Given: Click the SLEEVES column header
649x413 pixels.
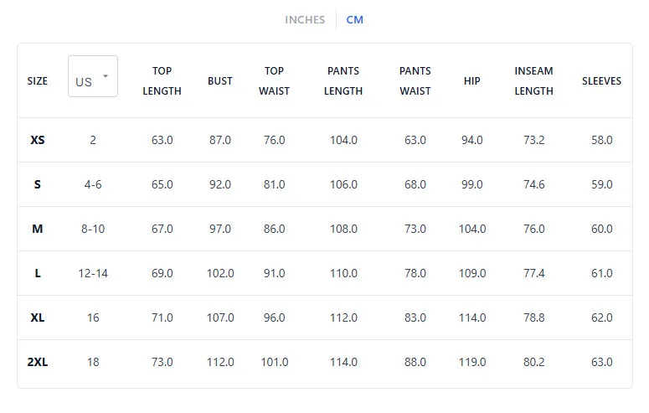Looking at the screenshot, I should (601, 80).
